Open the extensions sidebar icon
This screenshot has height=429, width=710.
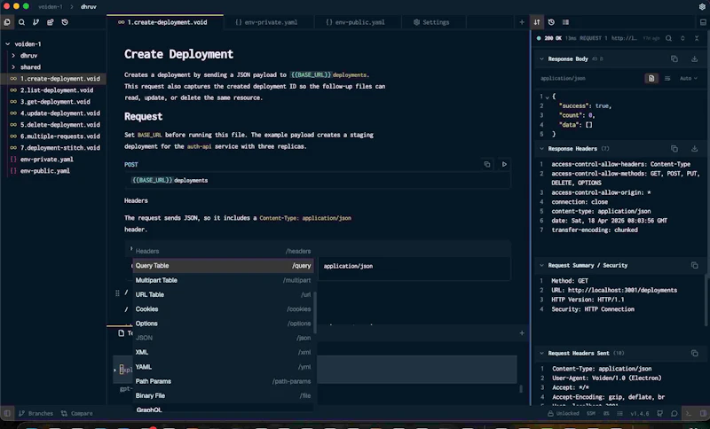coord(51,21)
